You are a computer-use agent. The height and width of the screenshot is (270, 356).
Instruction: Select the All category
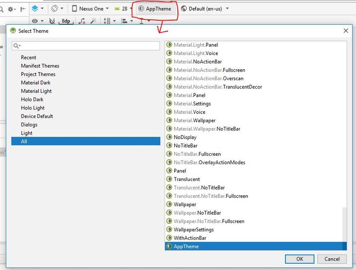tap(86, 141)
